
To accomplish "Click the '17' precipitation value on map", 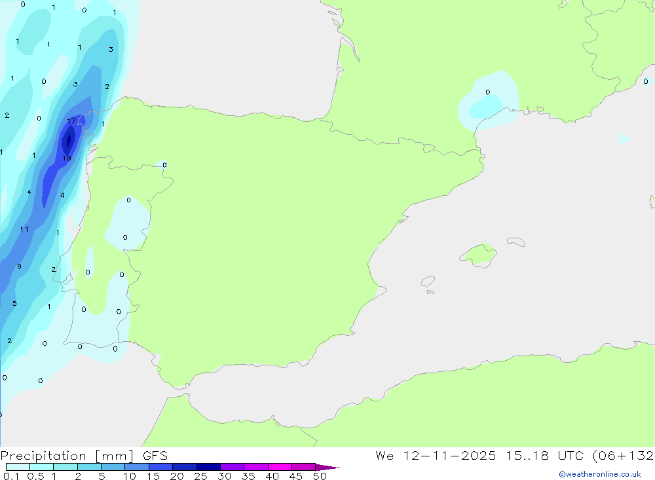I will 71,121.
